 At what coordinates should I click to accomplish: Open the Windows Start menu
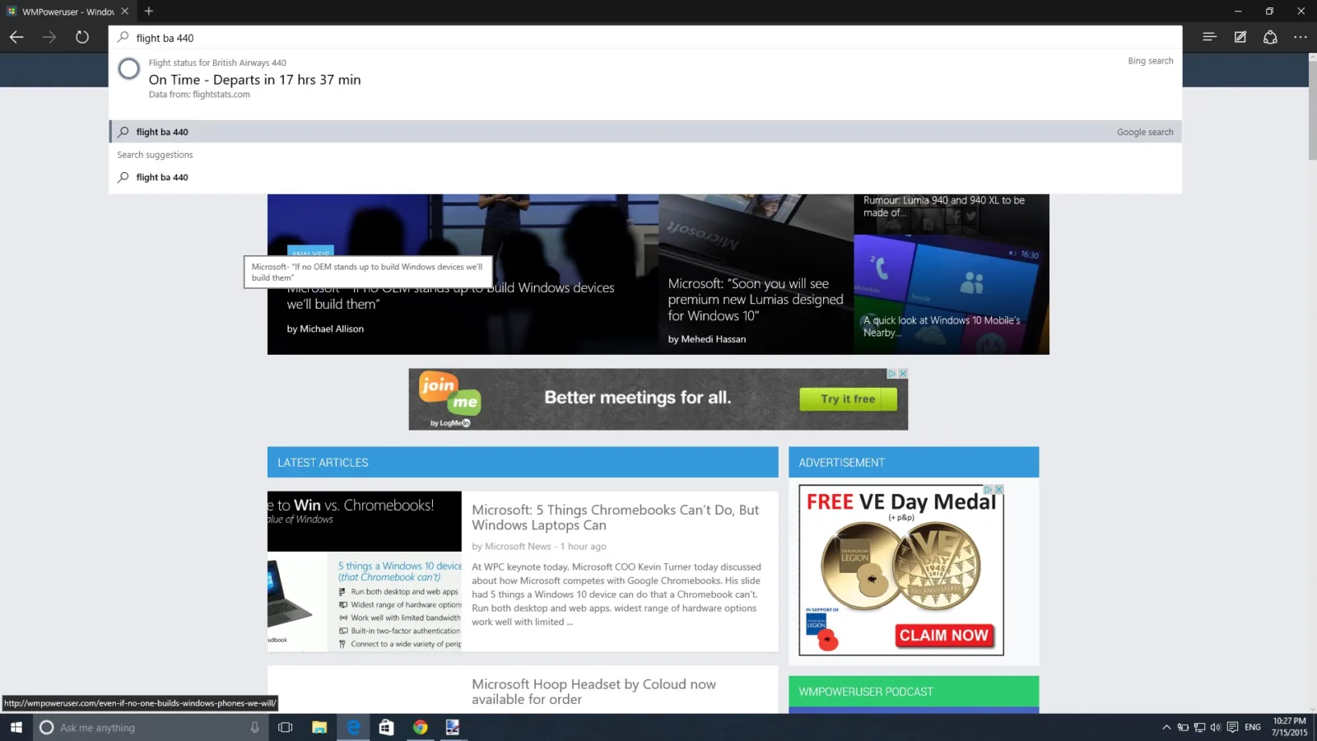pos(16,728)
